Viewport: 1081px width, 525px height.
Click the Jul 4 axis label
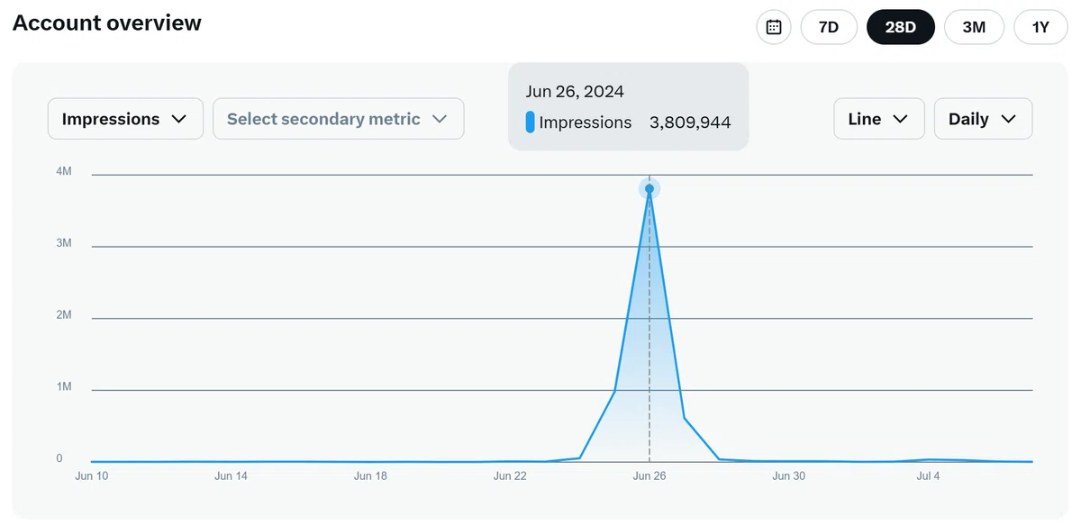pos(928,476)
